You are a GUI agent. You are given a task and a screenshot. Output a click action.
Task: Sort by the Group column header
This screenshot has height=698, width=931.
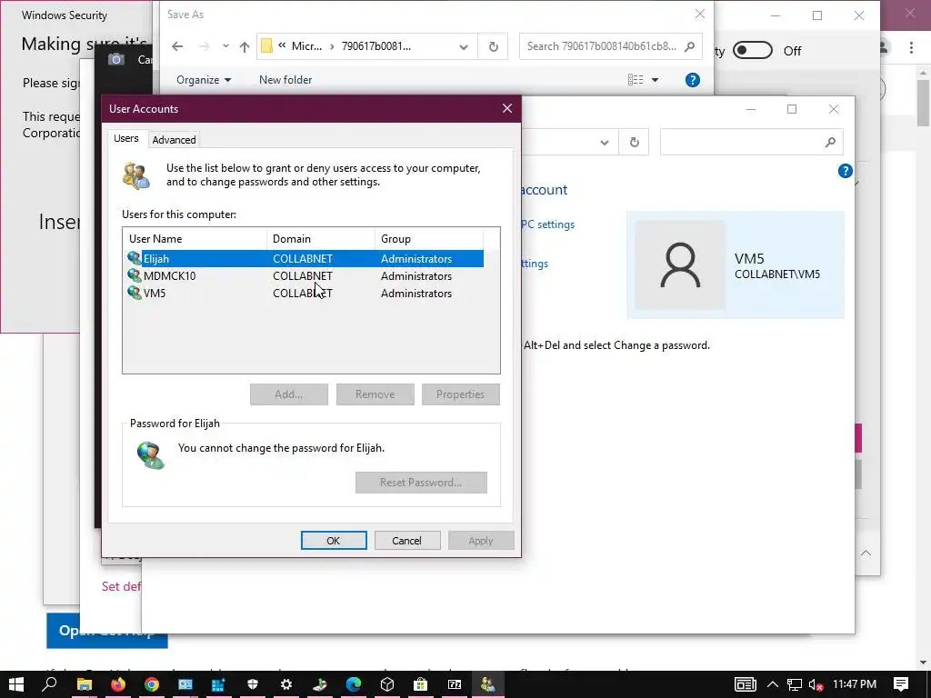429,239
